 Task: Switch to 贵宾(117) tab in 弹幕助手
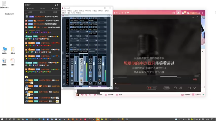(42, 12)
